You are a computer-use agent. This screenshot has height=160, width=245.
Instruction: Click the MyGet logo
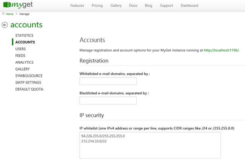click(20, 5)
